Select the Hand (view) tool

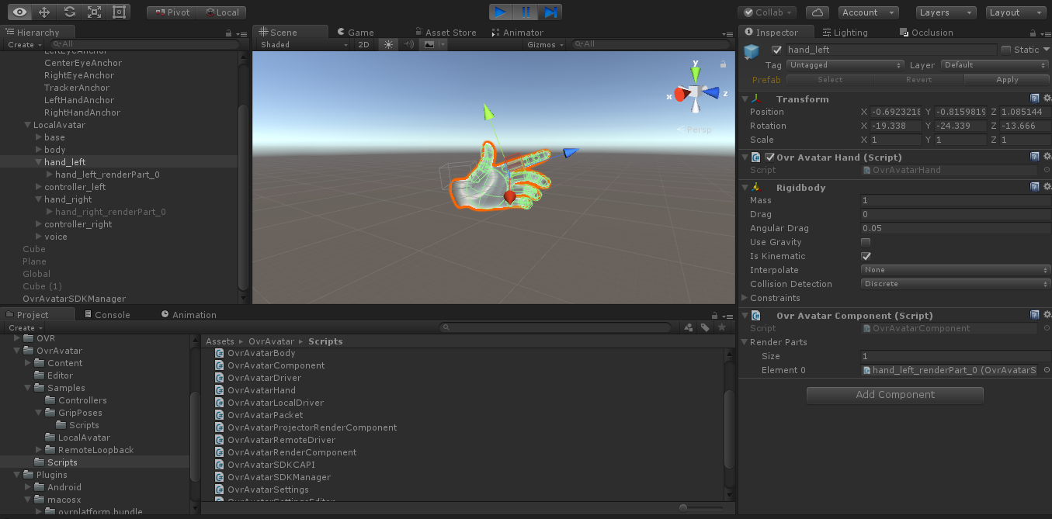(20, 12)
